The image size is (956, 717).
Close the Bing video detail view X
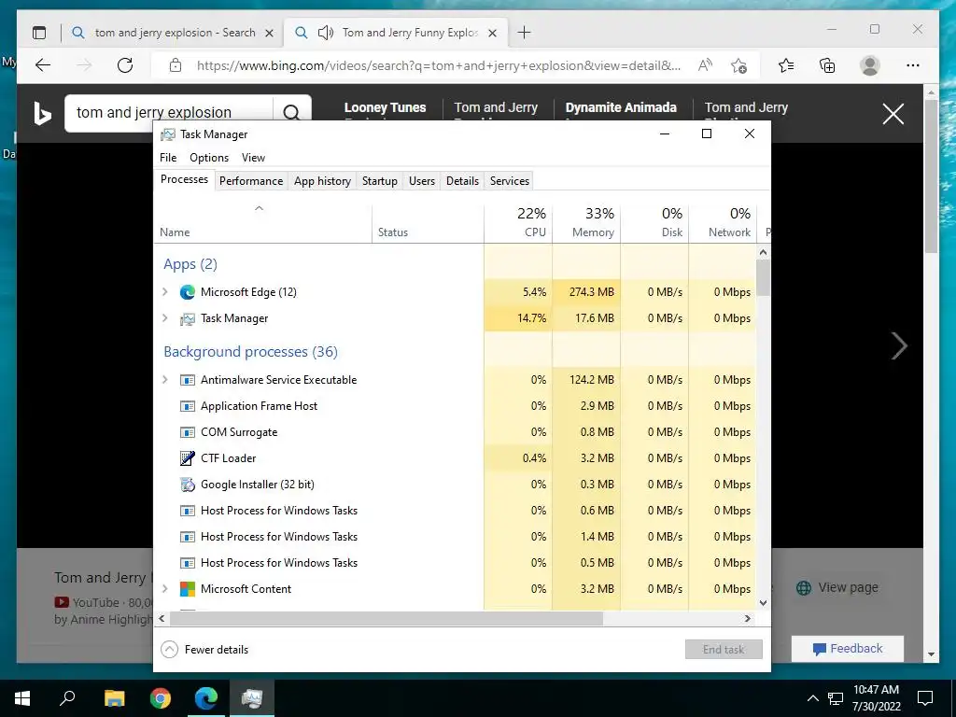(893, 114)
